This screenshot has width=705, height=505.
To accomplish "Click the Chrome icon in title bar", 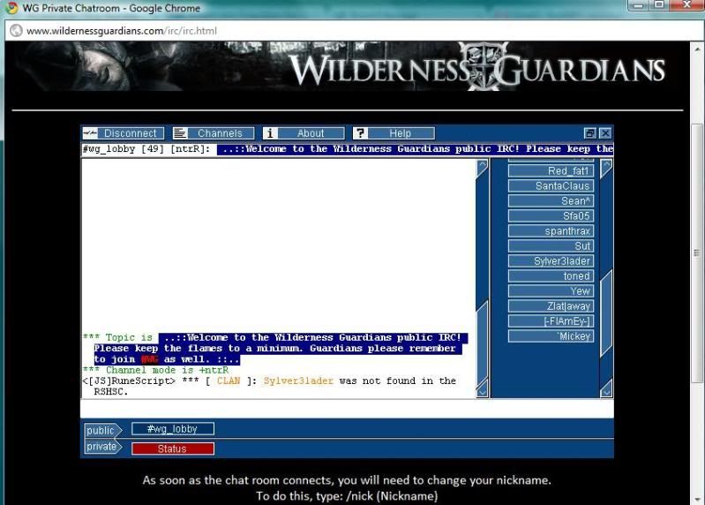I will pyautogui.click(x=11, y=8).
